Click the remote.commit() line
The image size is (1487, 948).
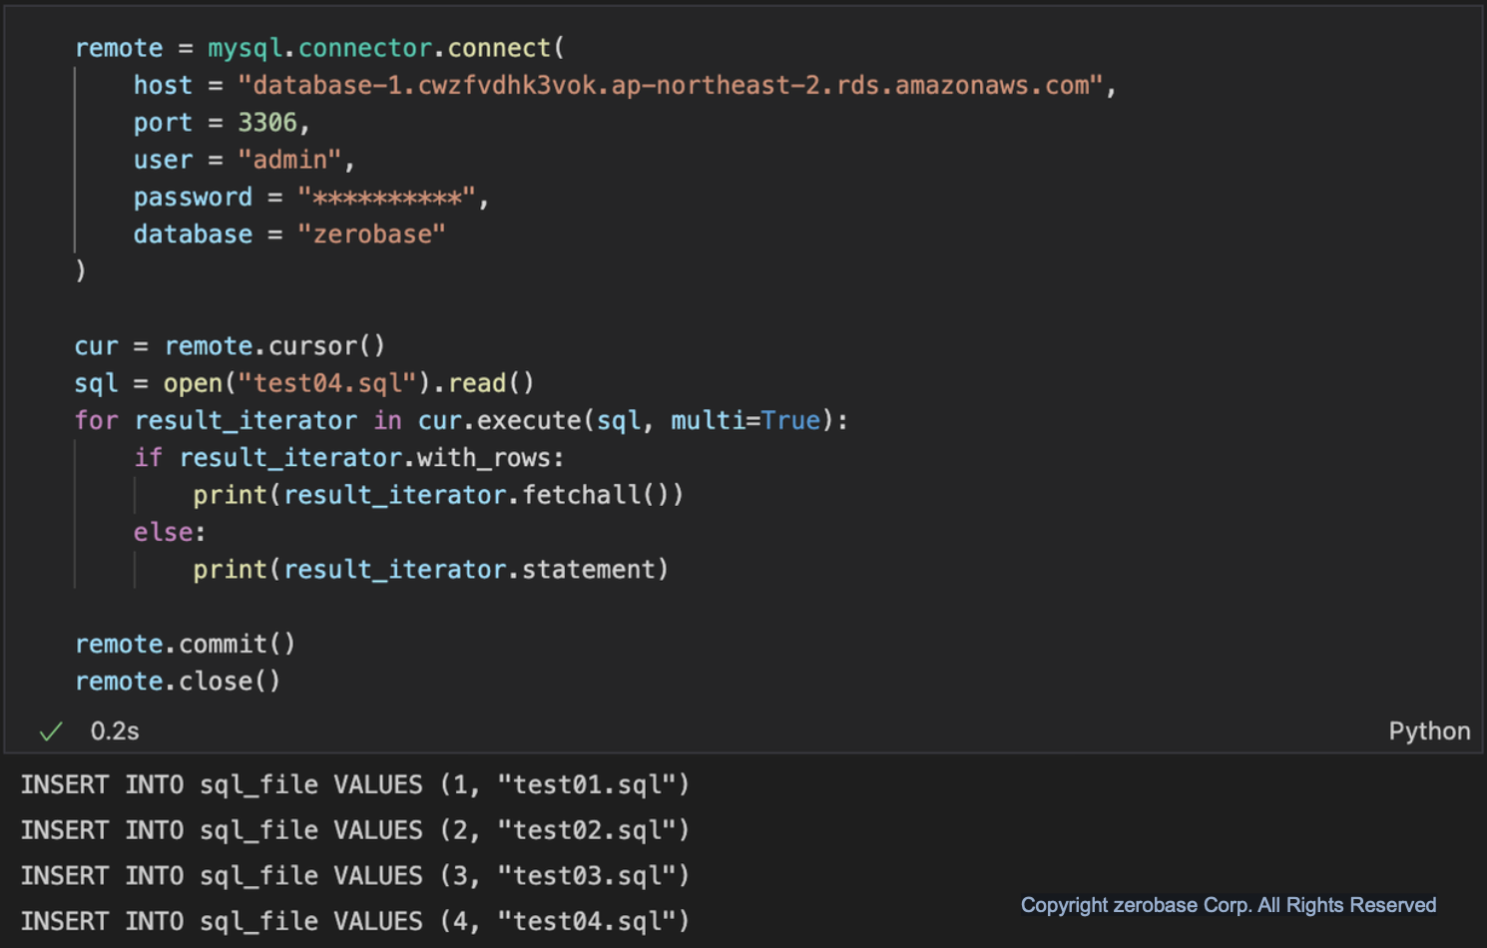tap(186, 645)
